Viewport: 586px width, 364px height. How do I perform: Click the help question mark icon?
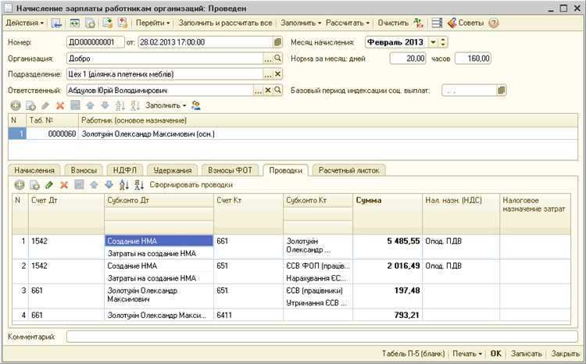click(x=494, y=23)
